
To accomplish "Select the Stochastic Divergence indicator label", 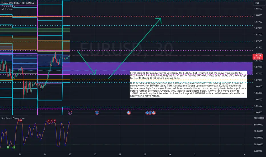I will [13, 118].
